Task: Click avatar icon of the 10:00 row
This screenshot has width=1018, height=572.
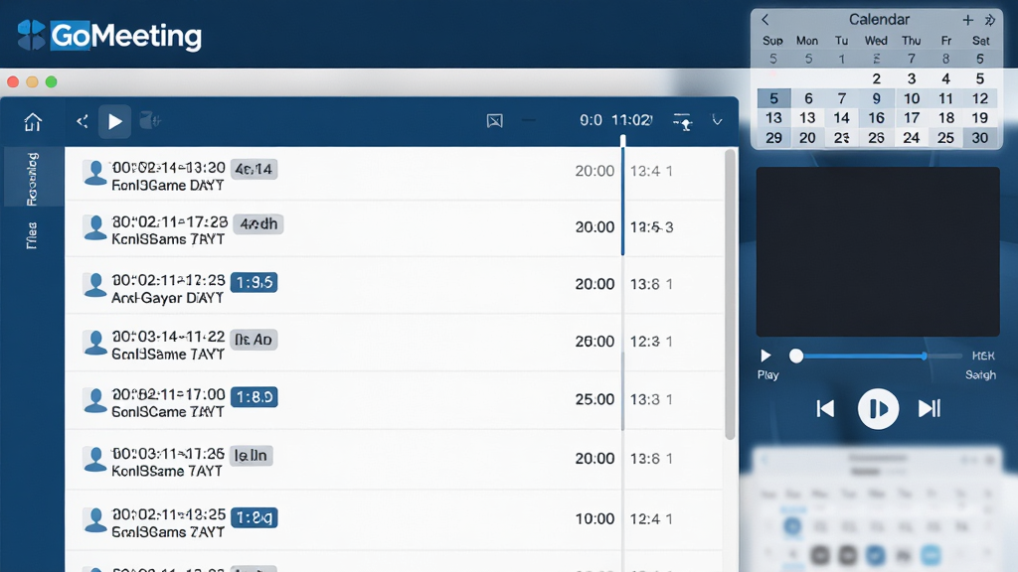Action: [95, 520]
